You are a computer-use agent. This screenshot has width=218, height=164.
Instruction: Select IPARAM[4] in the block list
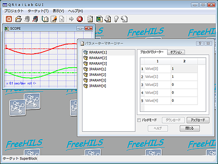point(109,86)
